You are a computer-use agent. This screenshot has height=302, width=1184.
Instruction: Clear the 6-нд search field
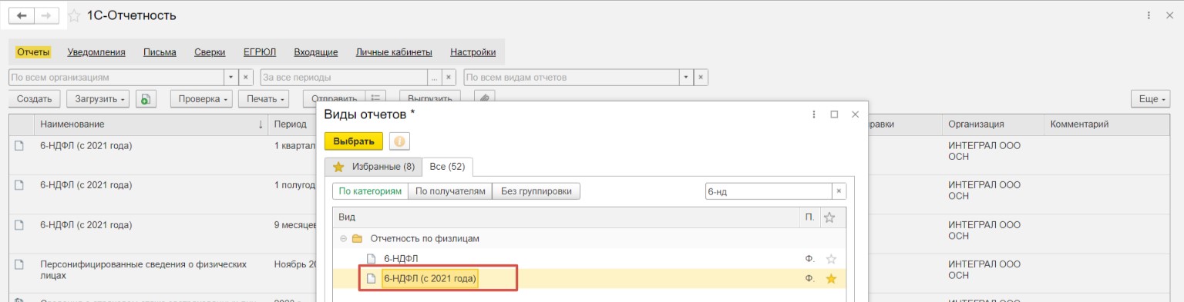tap(839, 191)
